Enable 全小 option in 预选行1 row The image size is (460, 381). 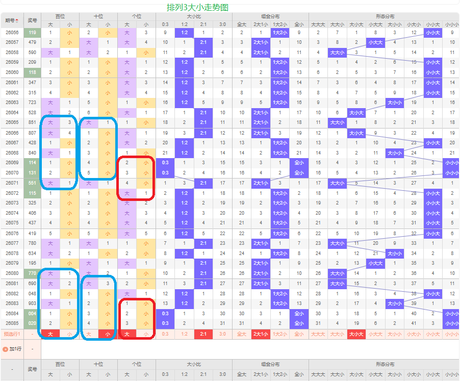point(299,334)
